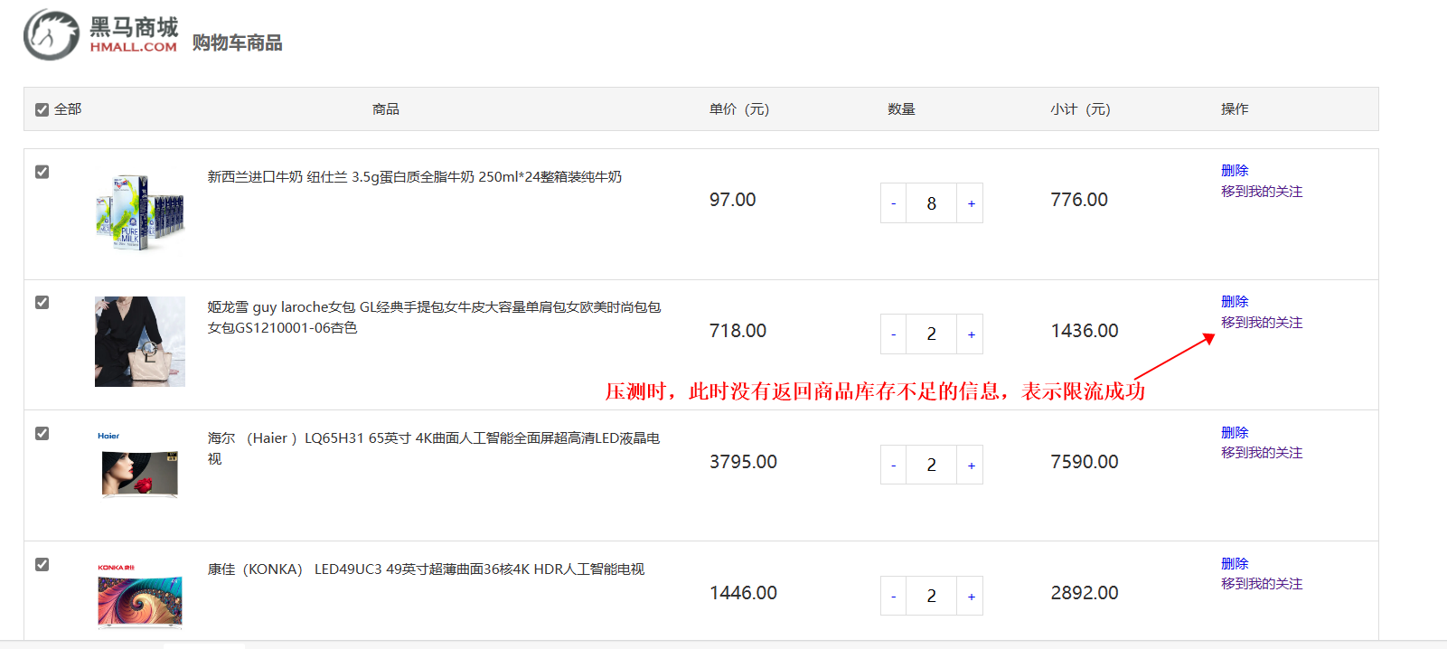Open the KONKA TV product thumbnail
This screenshot has width=1447, height=649.
click(x=140, y=598)
